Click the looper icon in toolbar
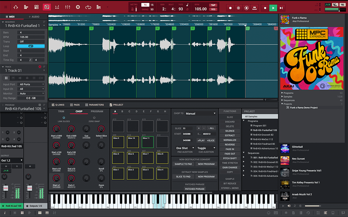 (x=88, y=7)
